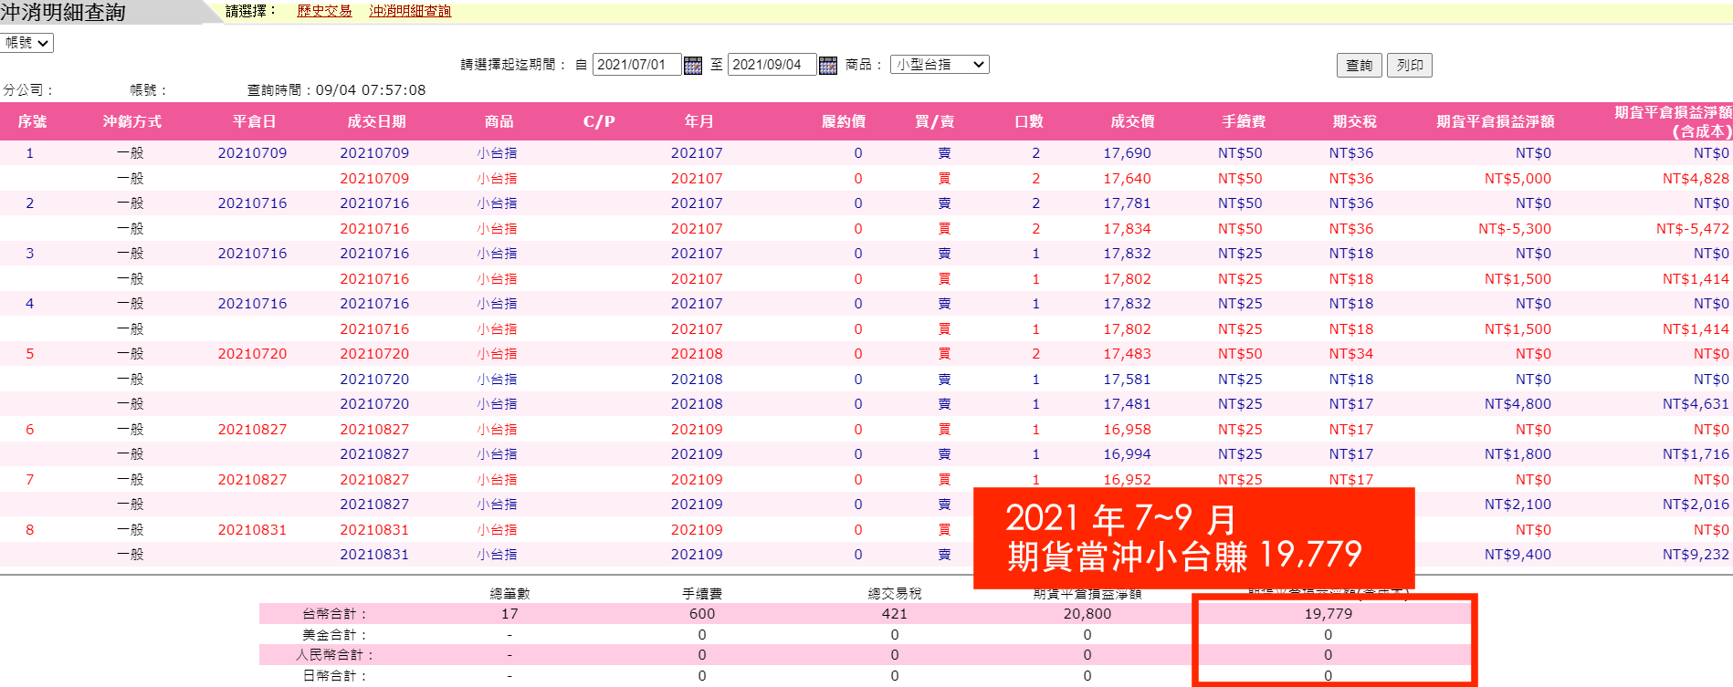This screenshot has height=687, width=1733.
Task: Select the NT$1,716 net profit cell
Action: (1696, 454)
